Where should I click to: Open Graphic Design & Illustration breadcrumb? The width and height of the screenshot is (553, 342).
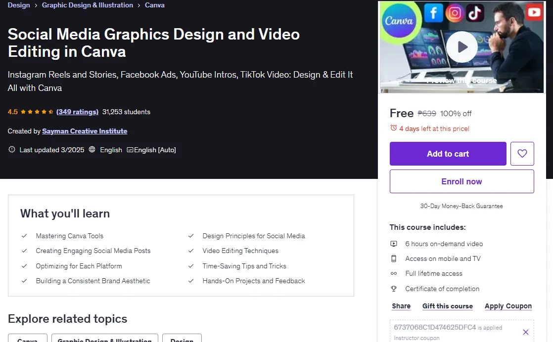tap(88, 5)
